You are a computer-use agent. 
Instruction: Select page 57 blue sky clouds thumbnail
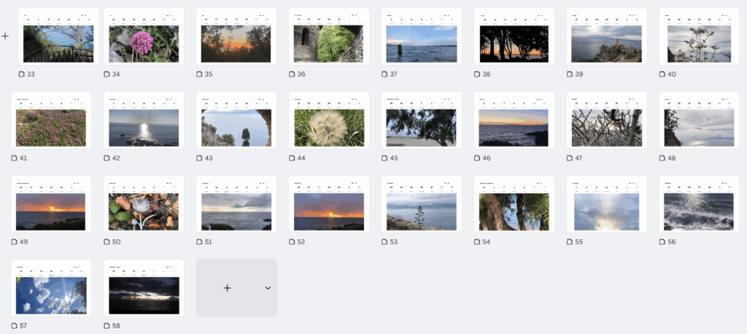pyautogui.click(x=51, y=288)
